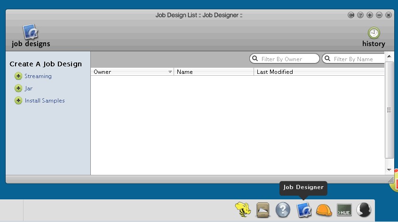Click the green plus icon beside Streaming
Viewport: 398px width, 222px height.
click(18, 76)
